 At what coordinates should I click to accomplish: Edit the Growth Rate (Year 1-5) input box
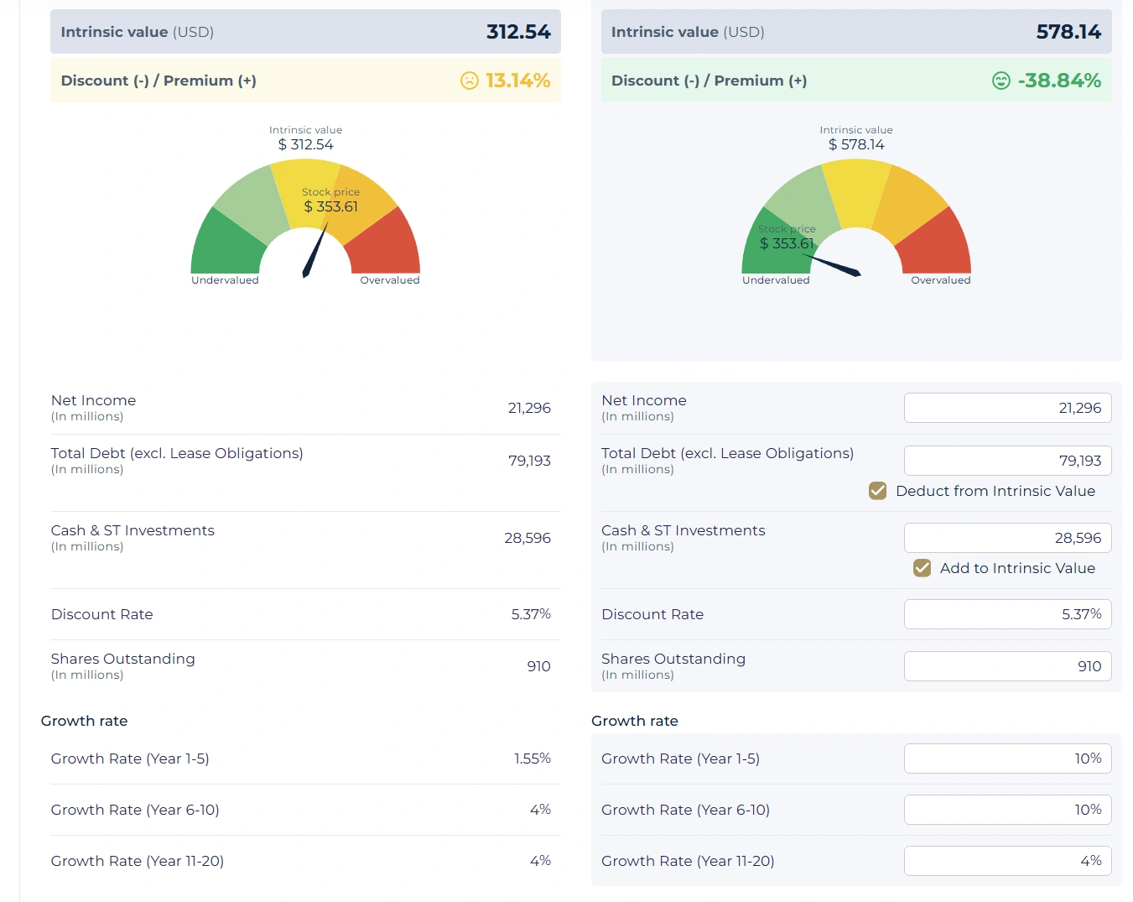1007,759
